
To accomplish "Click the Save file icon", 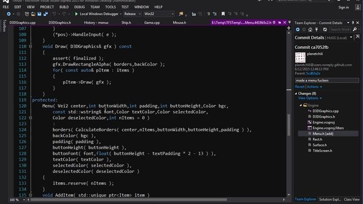I will [39, 14].
